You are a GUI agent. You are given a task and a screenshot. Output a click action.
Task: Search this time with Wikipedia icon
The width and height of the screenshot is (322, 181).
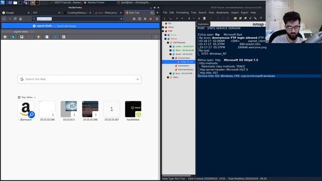(x=64, y=37)
